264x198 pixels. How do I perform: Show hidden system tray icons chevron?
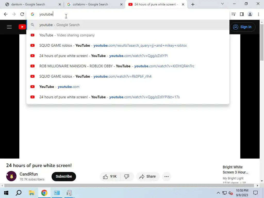tap(218, 193)
